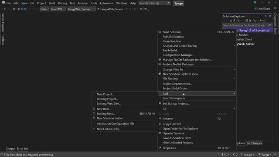The image size is (279, 157).
Task: Click the New Solution Folder icon
Action: pos(94,118)
